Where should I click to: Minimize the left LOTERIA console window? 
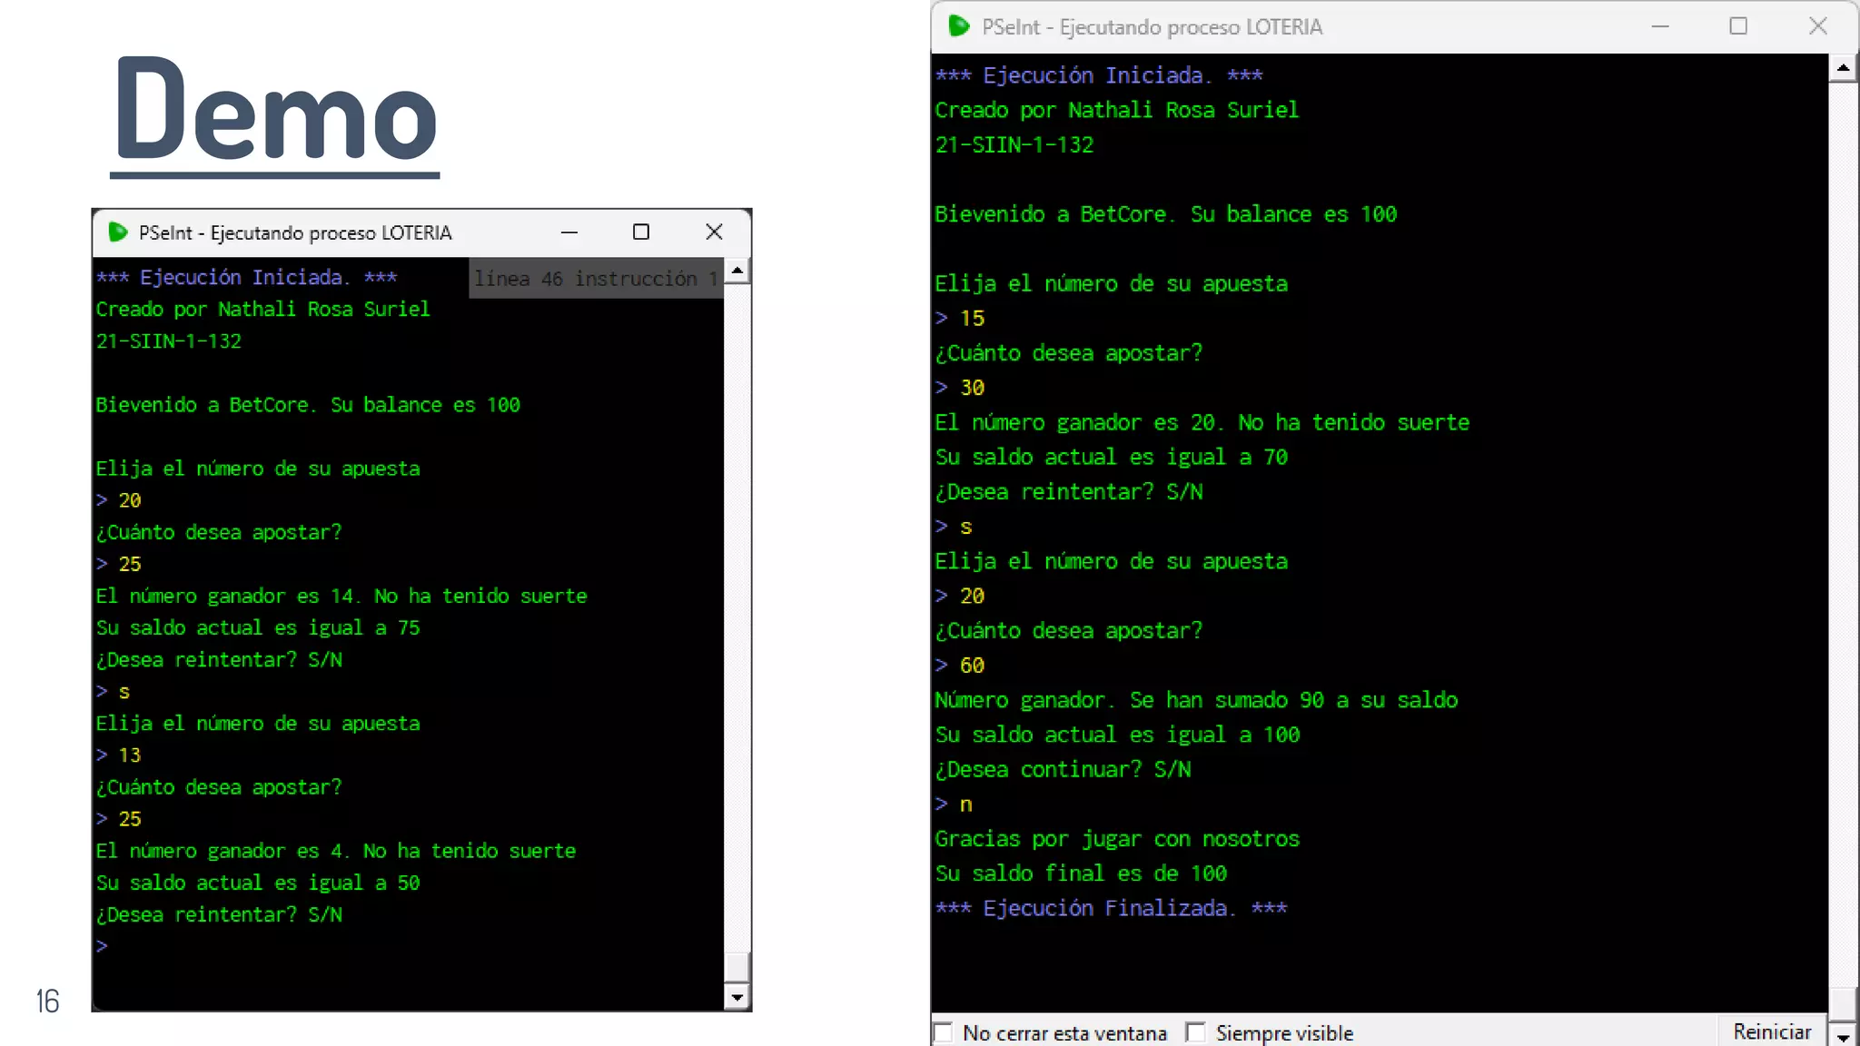[569, 232]
